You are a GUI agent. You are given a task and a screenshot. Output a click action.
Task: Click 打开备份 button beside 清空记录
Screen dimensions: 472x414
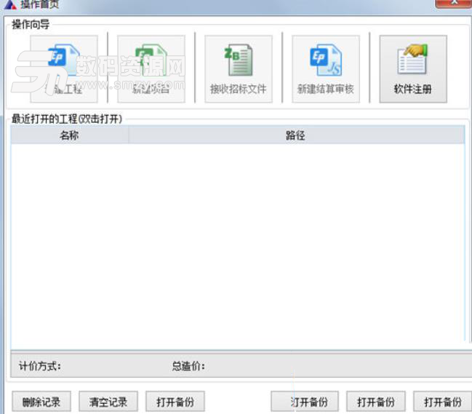pos(175,402)
